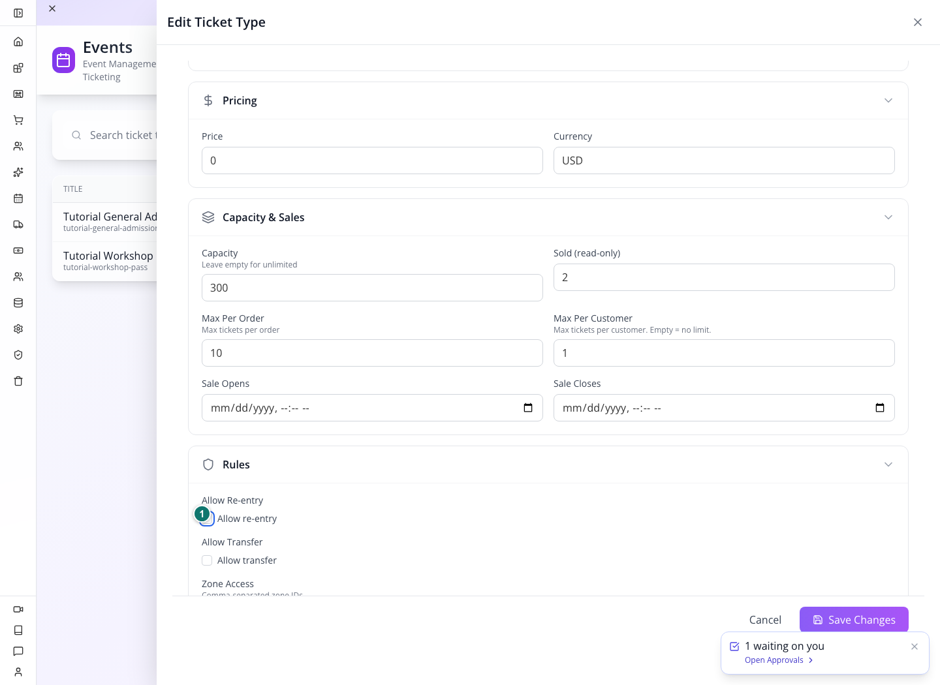This screenshot has width=940, height=685.
Task: Open the database cylinder sidebar icon
Action: (18, 303)
